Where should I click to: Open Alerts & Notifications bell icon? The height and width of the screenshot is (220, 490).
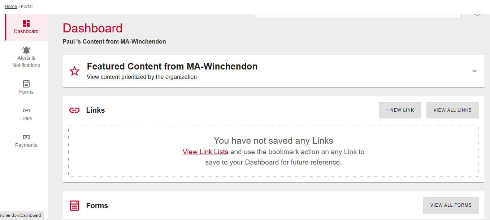tap(26, 50)
